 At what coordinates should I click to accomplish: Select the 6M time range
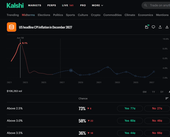144,92
